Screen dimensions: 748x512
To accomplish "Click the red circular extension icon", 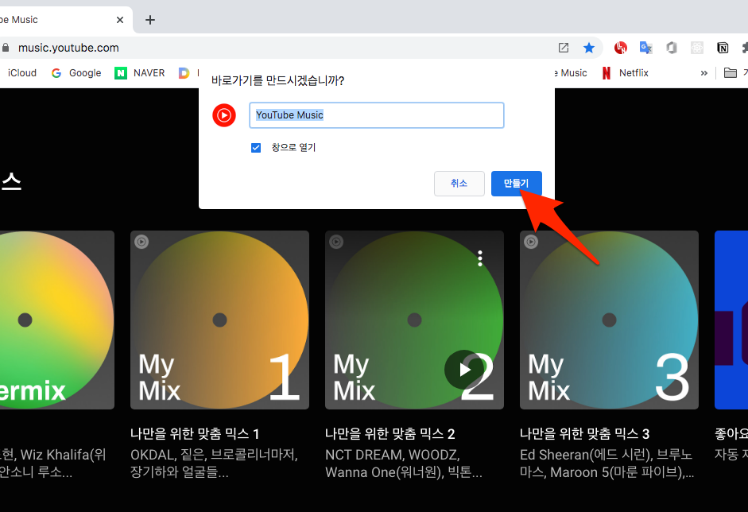I will pyautogui.click(x=620, y=47).
